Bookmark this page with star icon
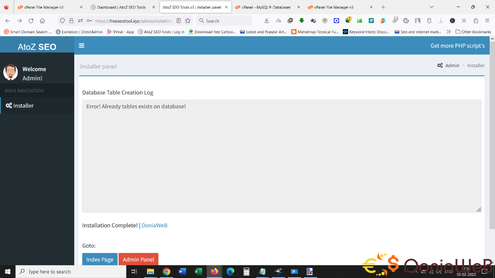This screenshot has width=495, height=278. click(188, 21)
